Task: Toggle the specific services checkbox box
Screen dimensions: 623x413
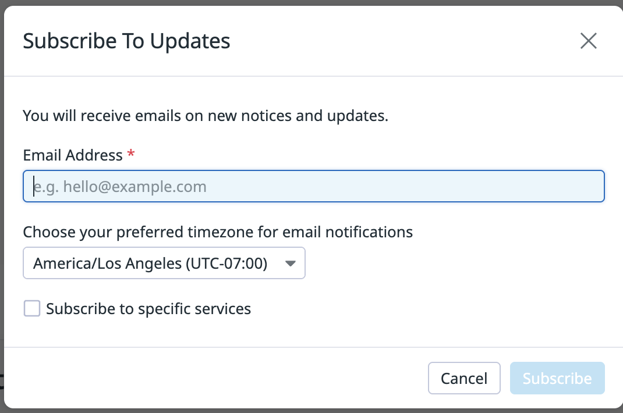Action: 32,308
